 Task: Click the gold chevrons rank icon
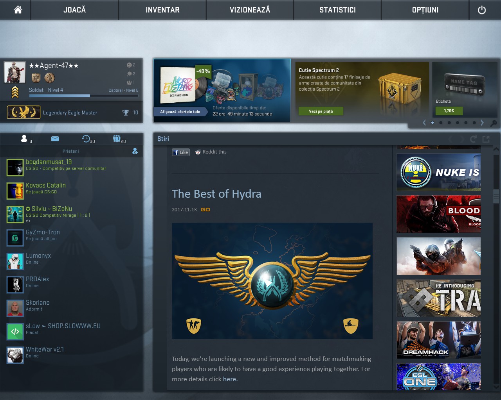[15, 92]
